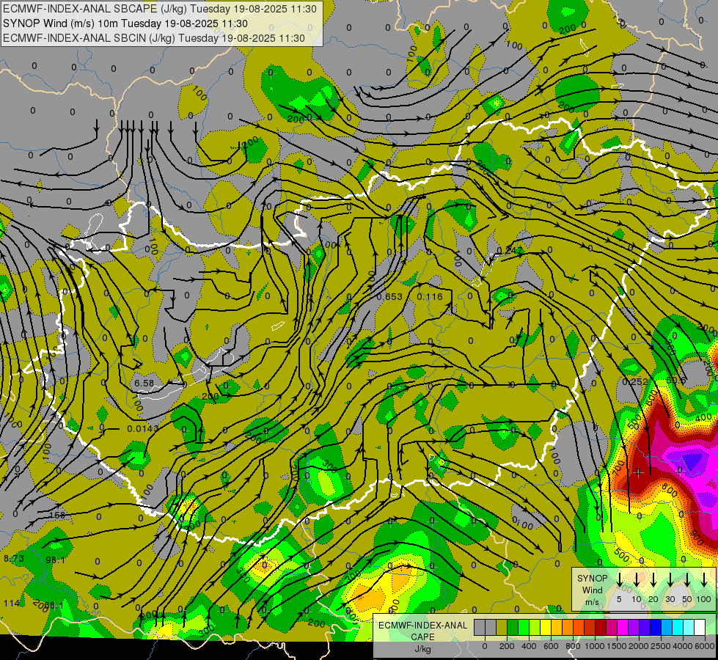This screenshot has height=660, width=718.
Task: Click the J/kg unit label in legend
Action: [x=422, y=649]
